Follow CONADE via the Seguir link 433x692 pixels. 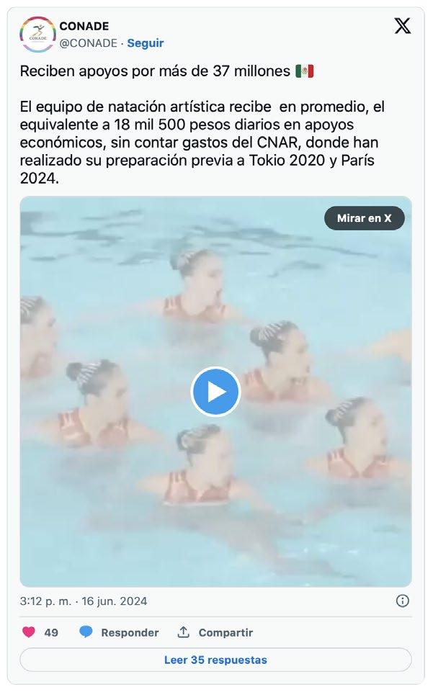tap(146, 43)
